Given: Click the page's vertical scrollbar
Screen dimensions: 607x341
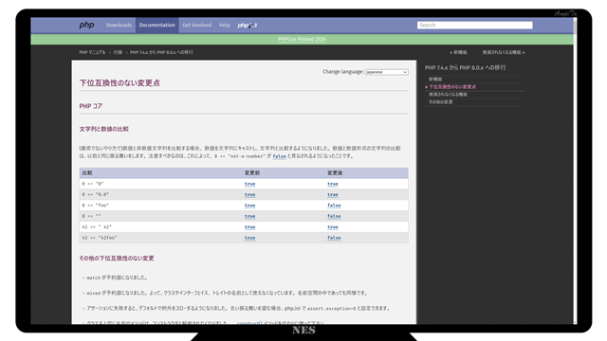Looking at the screenshot, I should (575, 170).
